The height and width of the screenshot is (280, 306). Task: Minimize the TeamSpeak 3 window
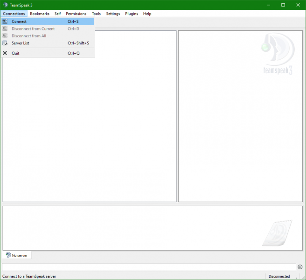click(268, 5)
